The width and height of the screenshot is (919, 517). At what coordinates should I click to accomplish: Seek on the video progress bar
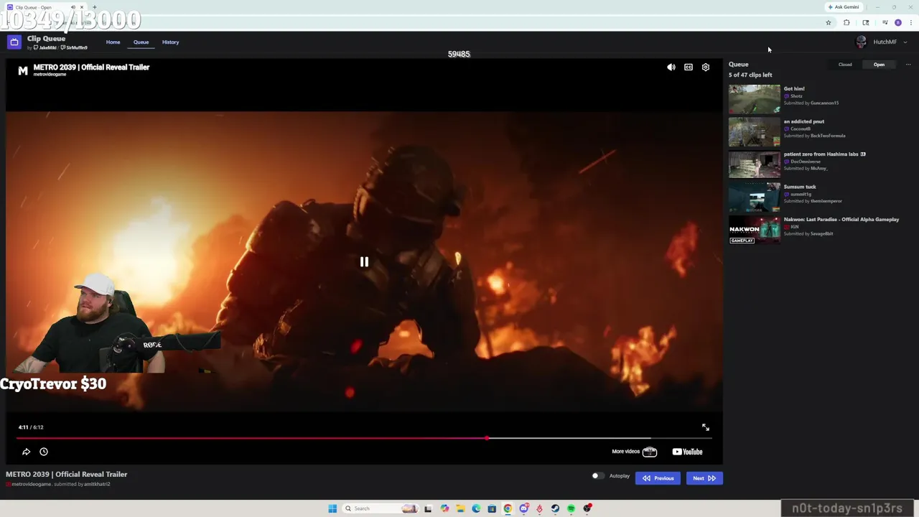pyautogui.click(x=364, y=438)
